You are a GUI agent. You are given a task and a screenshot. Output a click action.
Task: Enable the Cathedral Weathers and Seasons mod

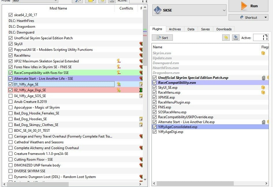(10, 142)
